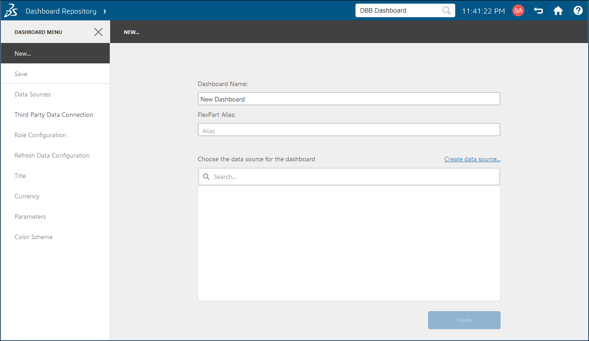Click the Dashboard Name: label
This screenshot has height=341, width=589.
(223, 84)
